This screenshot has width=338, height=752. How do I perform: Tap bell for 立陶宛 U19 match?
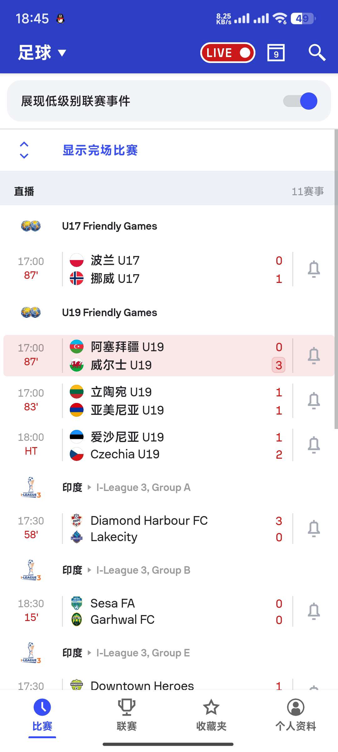pyautogui.click(x=314, y=401)
